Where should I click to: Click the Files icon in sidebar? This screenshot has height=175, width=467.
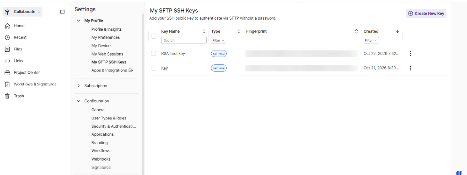coord(7,49)
